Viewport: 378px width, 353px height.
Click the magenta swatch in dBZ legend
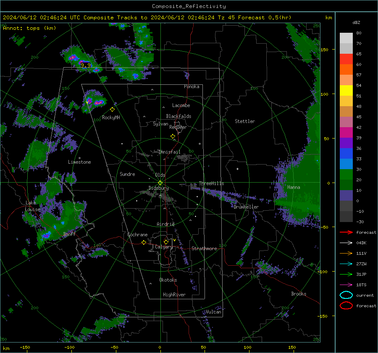346,133
